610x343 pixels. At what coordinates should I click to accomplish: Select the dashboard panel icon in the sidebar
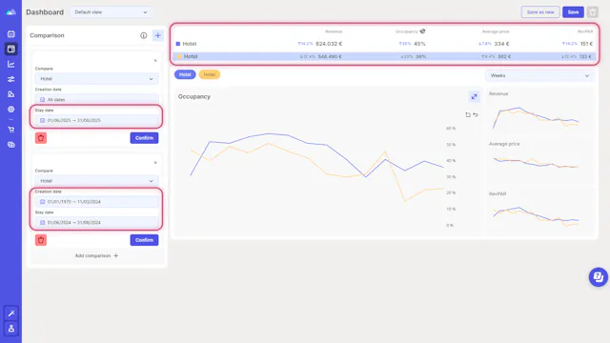point(10,49)
